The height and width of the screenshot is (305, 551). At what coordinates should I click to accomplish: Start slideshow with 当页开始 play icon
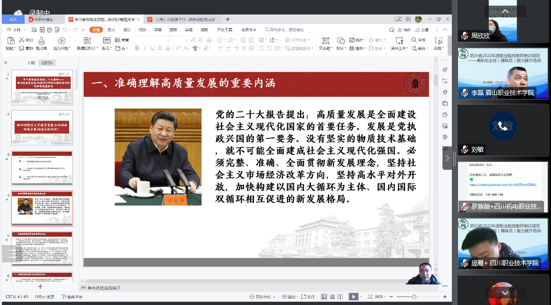[x=61, y=41]
